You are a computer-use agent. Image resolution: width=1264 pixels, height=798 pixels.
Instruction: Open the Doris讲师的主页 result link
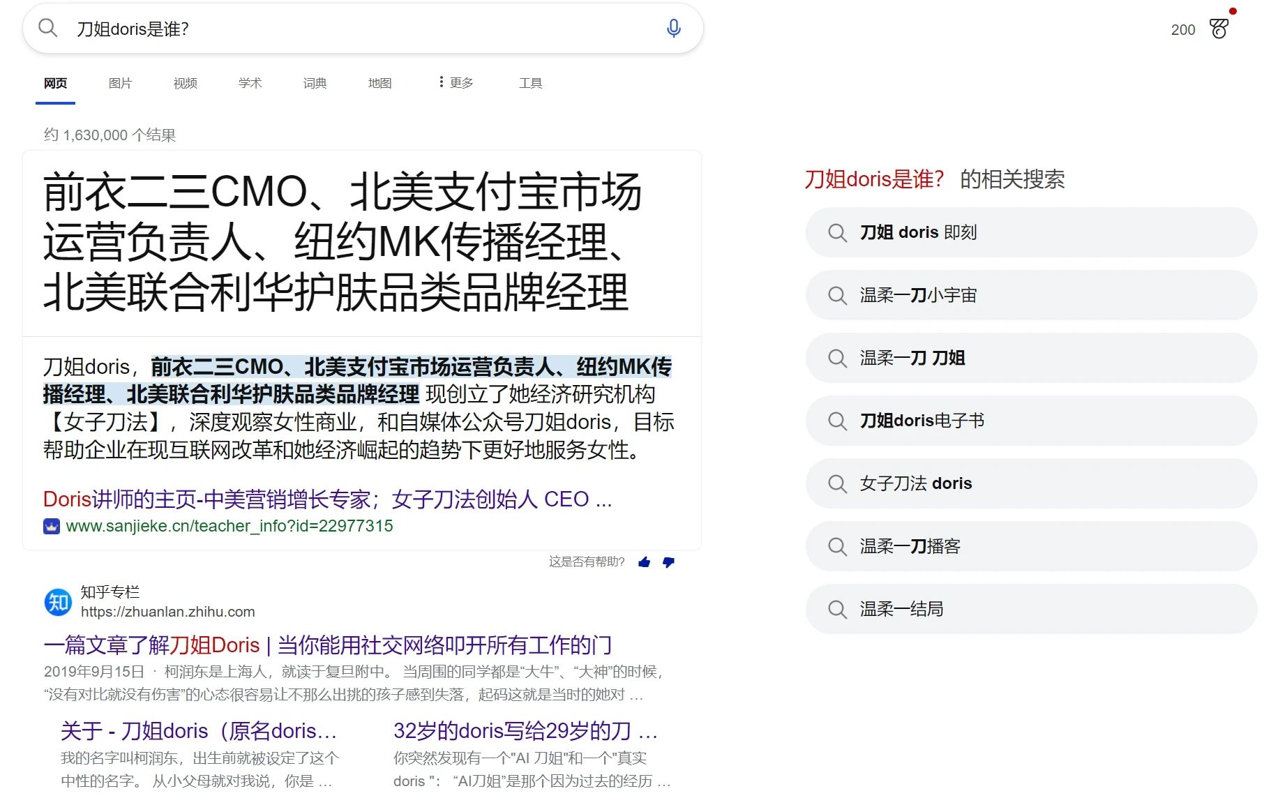pos(327,499)
